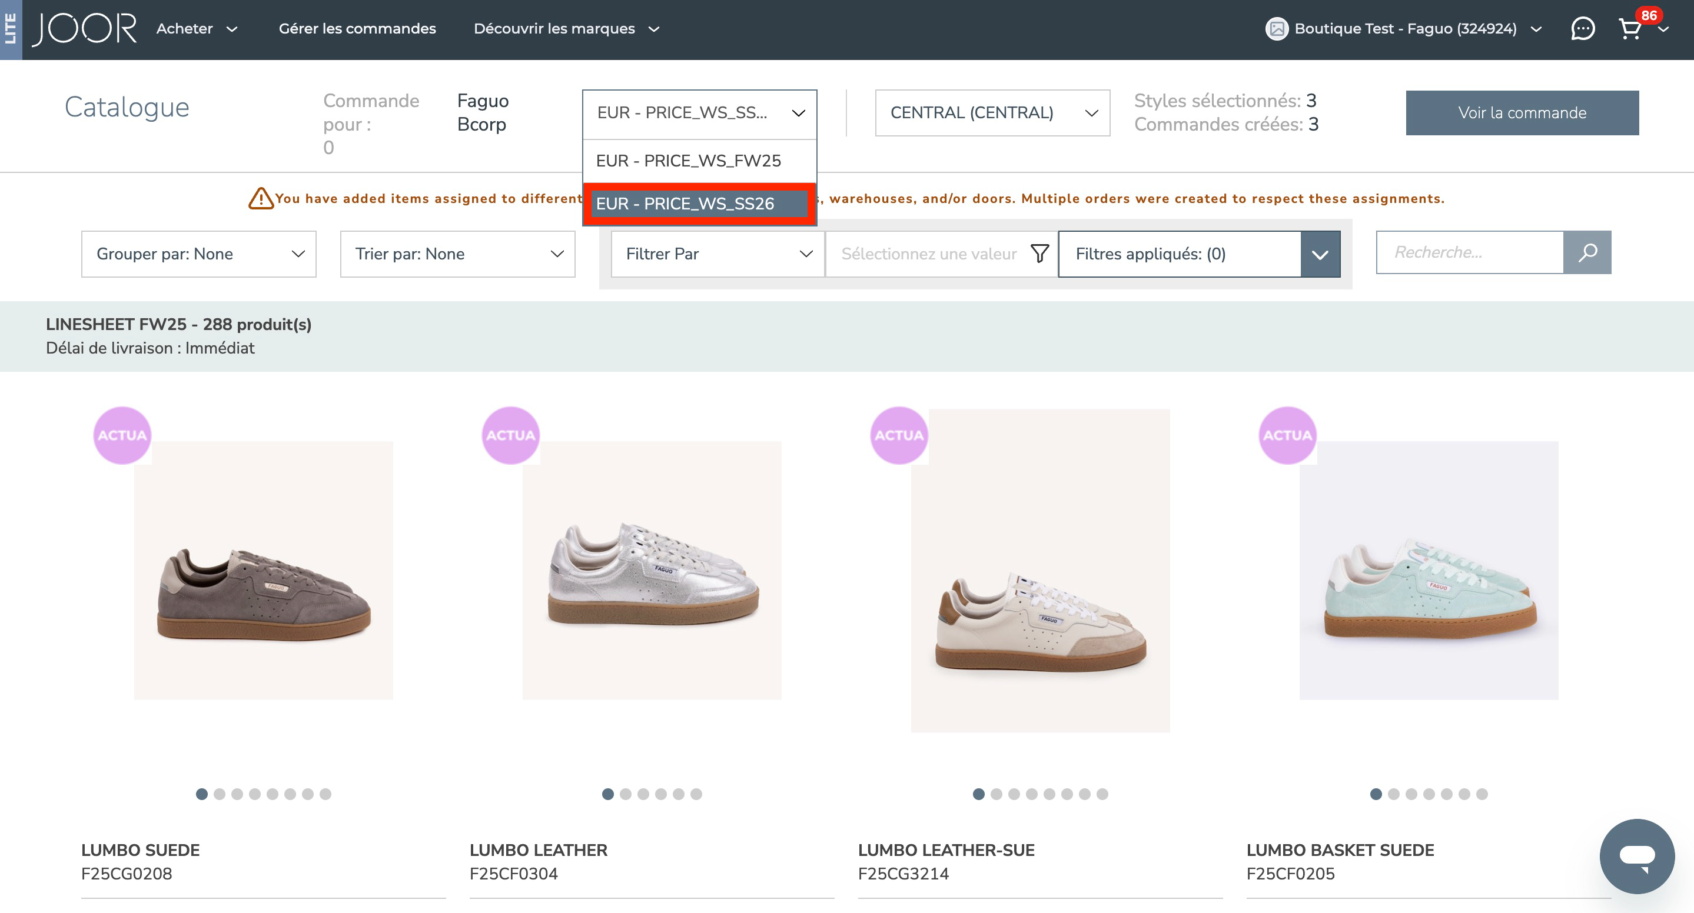The image size is (1694, 913).
Task: Click the funnel filter icon
Action: pos(1039,254)
